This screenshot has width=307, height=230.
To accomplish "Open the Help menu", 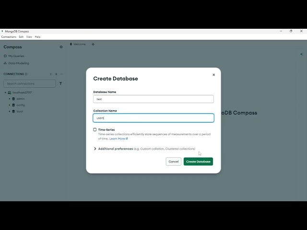I will click(x=37, y=37).
